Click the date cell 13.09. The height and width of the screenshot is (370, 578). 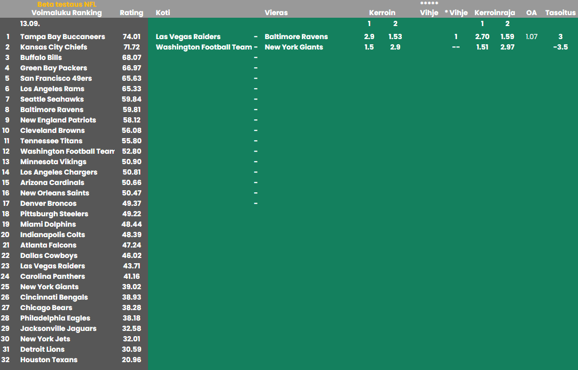pos(30,23)
